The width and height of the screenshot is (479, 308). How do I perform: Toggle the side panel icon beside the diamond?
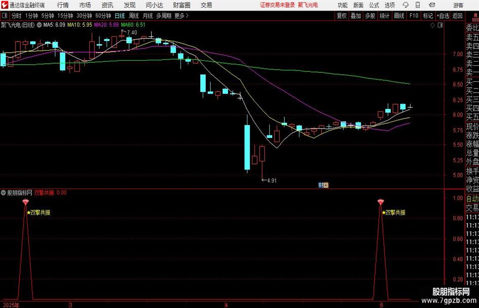pyautogui.click(x=440, y=25)
